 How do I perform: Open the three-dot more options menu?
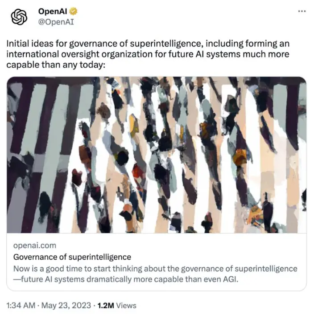click(x=302, y=11)
